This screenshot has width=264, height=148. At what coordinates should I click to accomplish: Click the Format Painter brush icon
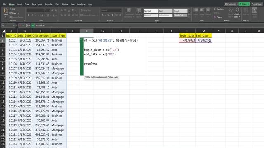coord(11,17)
